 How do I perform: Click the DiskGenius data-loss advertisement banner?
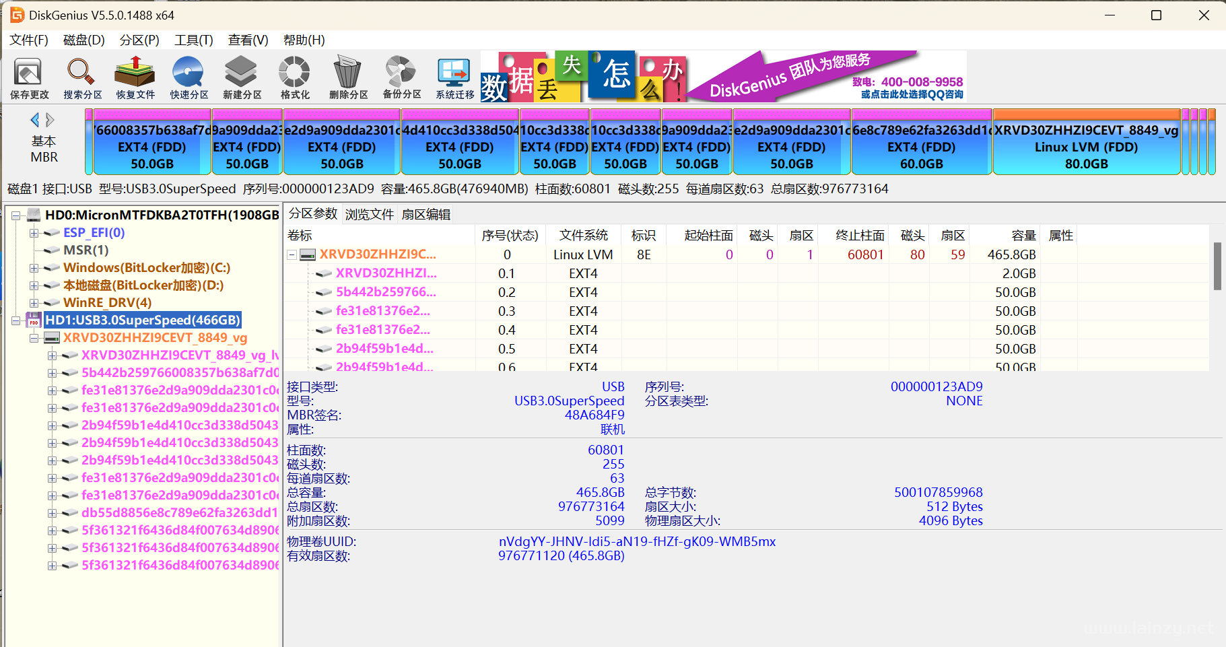[723, 77]
